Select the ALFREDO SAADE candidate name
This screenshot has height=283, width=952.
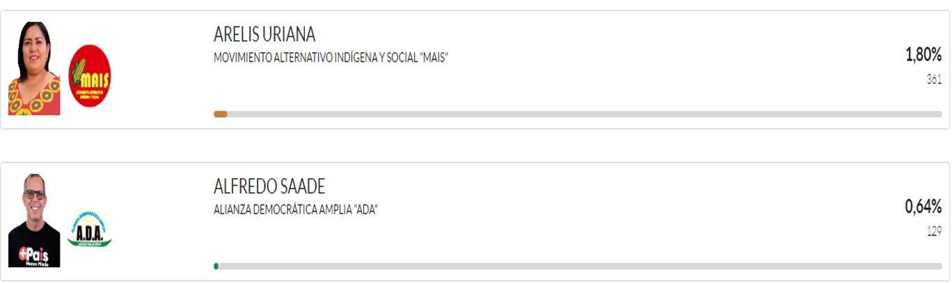[x=269, y=186]
